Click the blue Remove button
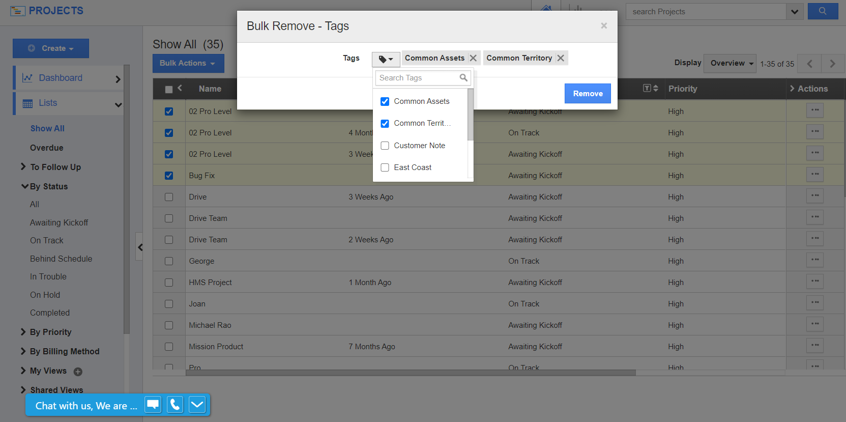The image size is (846, 422). (588, 94)
